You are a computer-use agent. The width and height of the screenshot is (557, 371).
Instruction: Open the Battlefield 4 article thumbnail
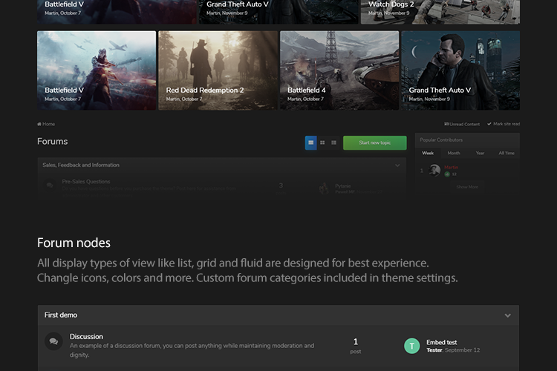pos(339,70)
